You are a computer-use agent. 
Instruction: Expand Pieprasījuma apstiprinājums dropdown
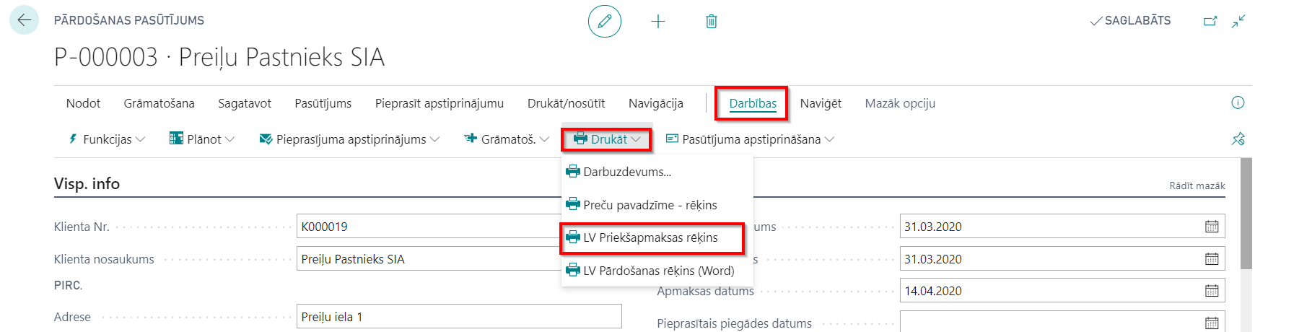[x=349, y=139]
